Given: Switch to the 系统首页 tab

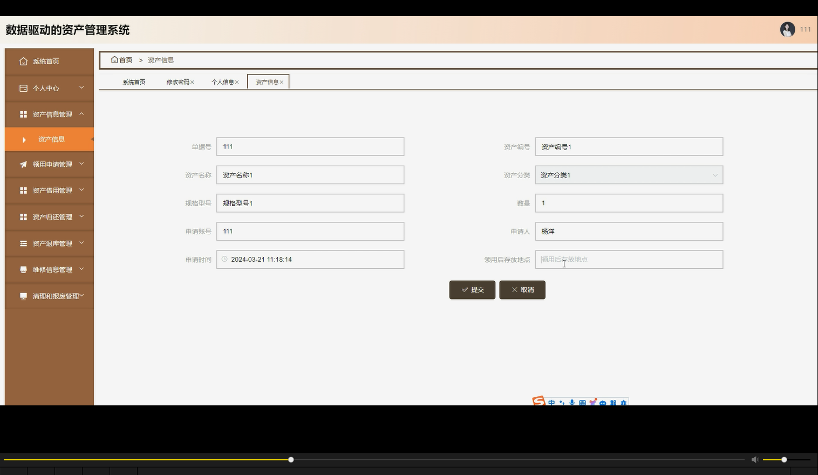Looking at the screenshot, I should [x=134, y=82].
